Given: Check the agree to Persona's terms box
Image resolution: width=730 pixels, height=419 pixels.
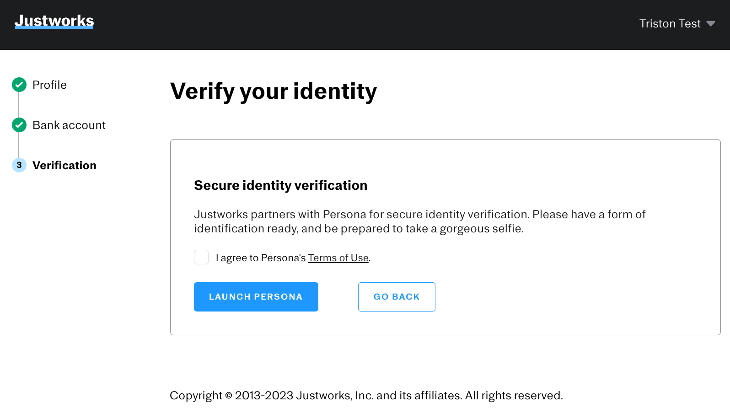Looking at the screenshot, I should [201, 257].
